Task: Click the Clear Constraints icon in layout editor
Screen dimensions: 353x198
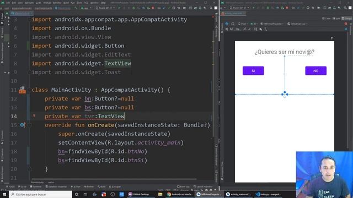Action: click(x=244, y=29)
